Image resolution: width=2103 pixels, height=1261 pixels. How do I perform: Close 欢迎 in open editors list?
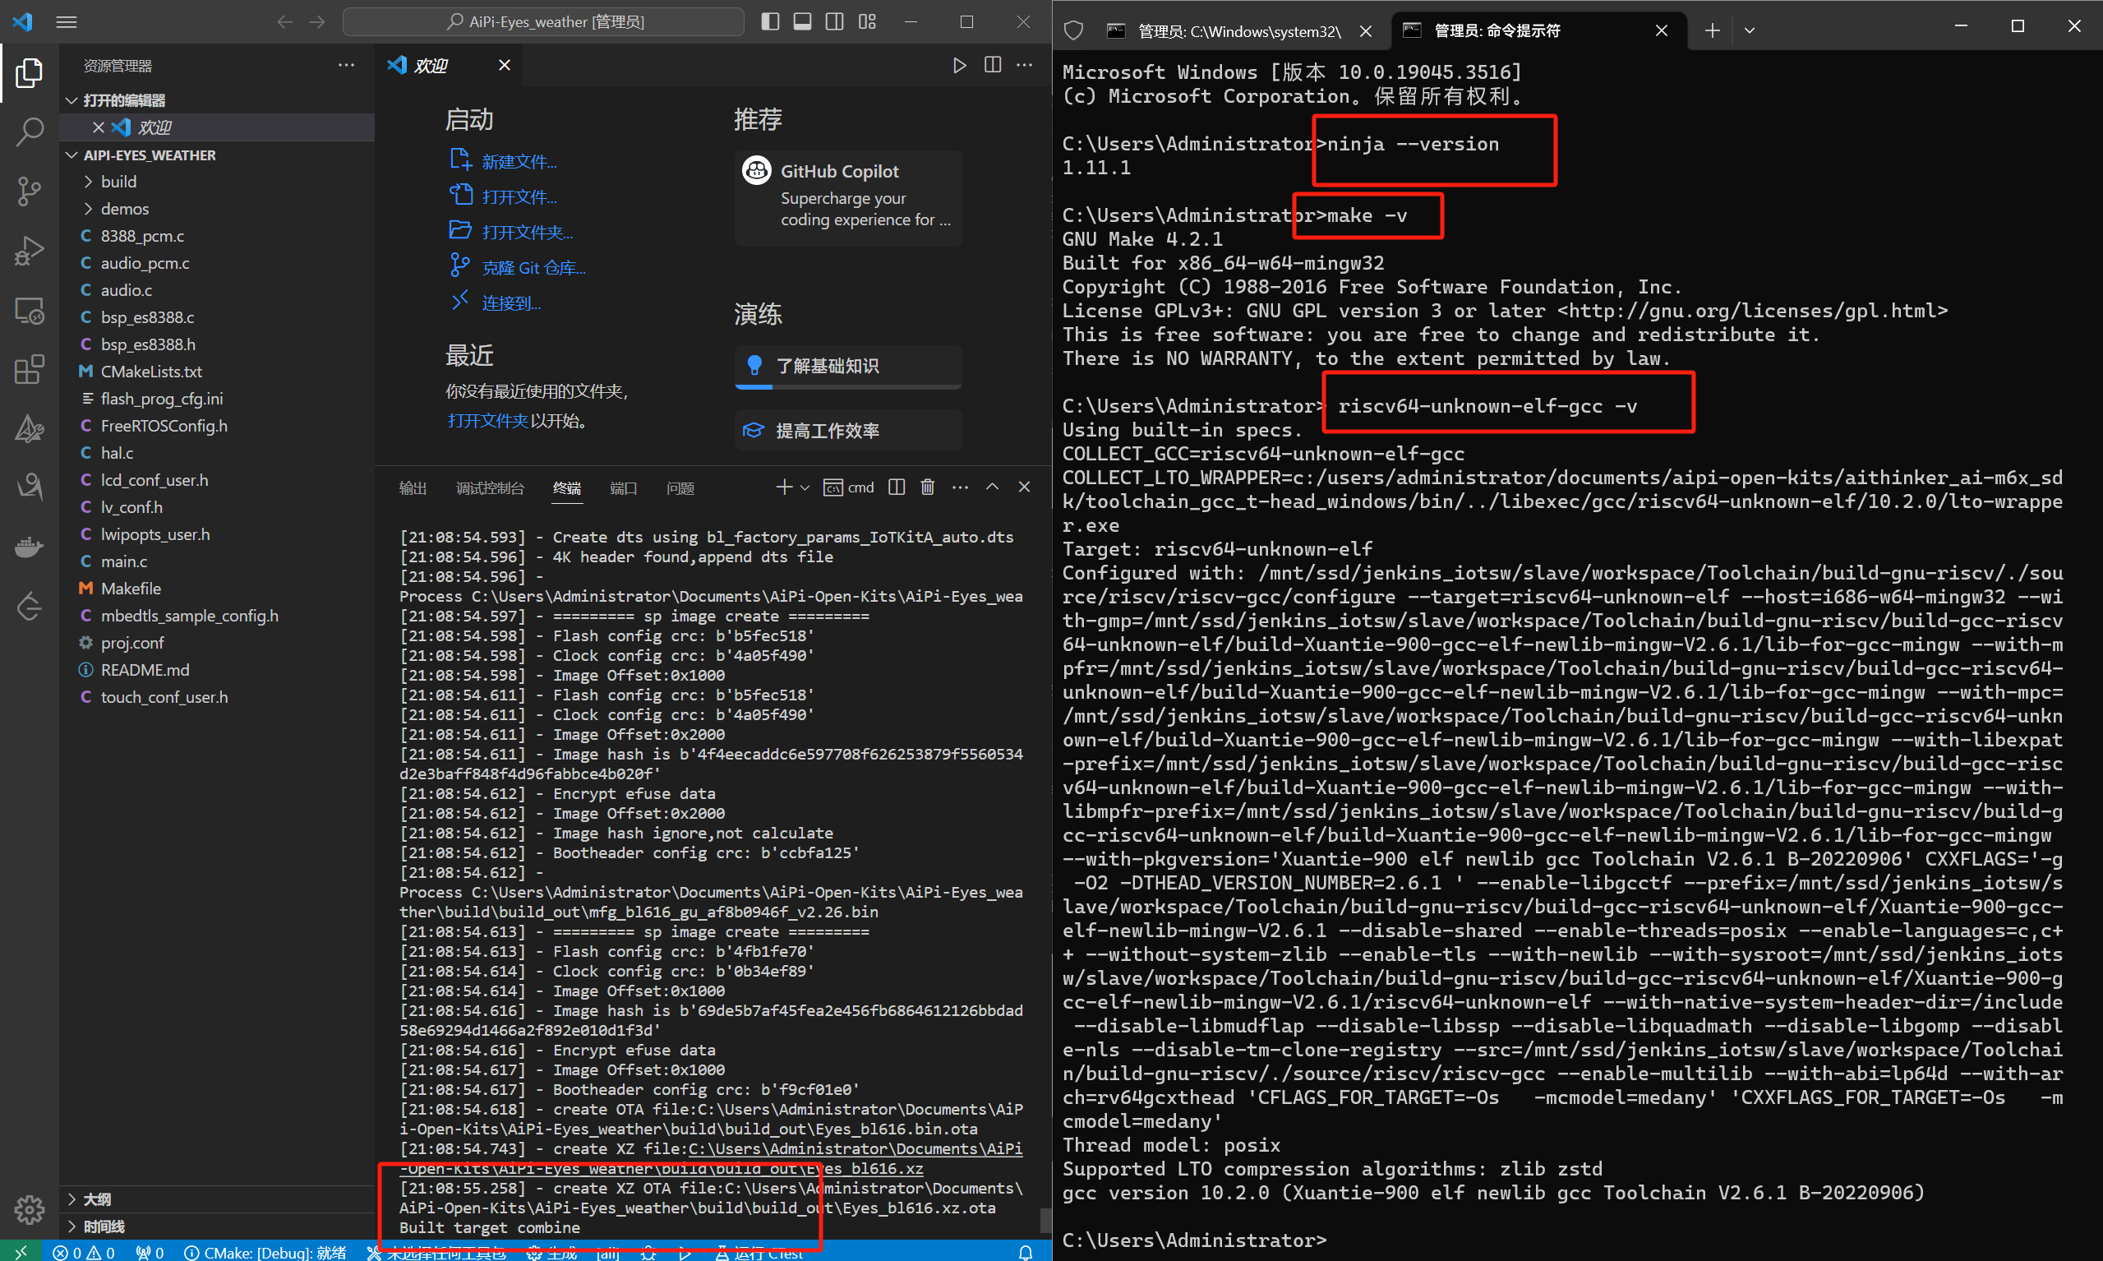tap(99, 127)
